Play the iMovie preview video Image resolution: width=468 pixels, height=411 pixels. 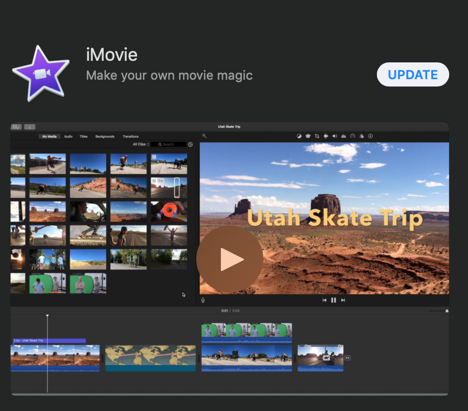pos(230,259)
